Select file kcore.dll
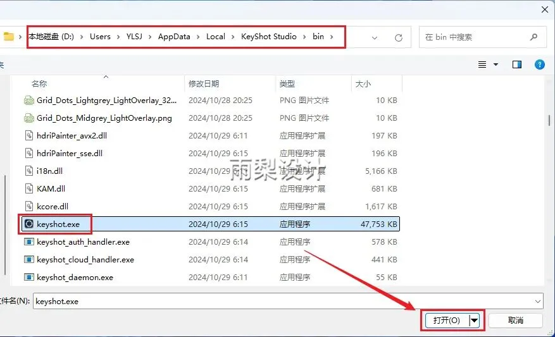555x337 pixels. click(53, 206)
